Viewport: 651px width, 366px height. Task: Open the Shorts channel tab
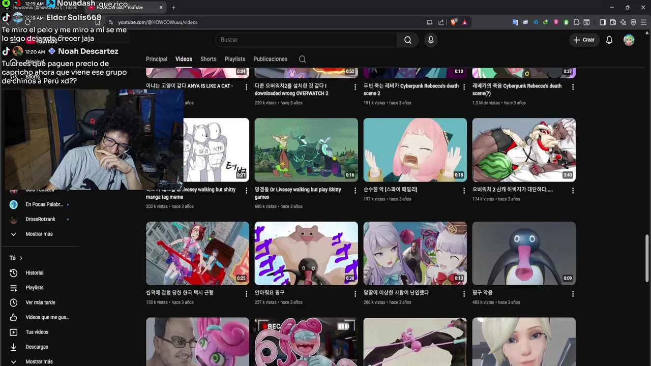pos(209,59)
